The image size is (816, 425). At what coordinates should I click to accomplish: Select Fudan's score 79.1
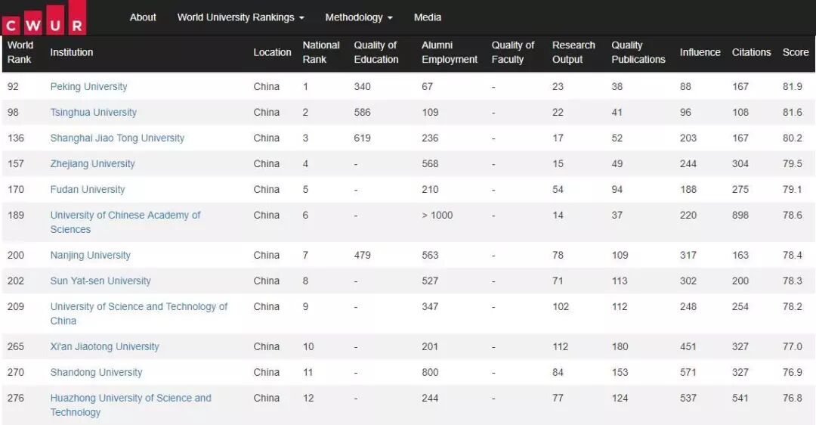coord(792,189)
